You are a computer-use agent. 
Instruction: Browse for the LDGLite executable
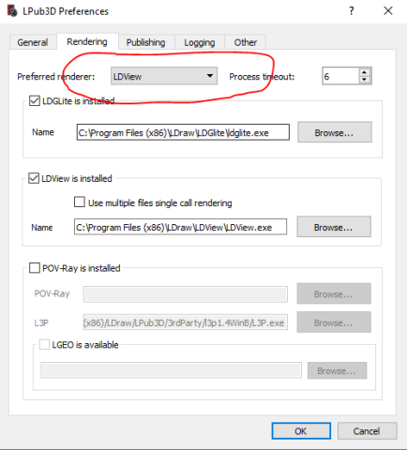click(335, 132)
